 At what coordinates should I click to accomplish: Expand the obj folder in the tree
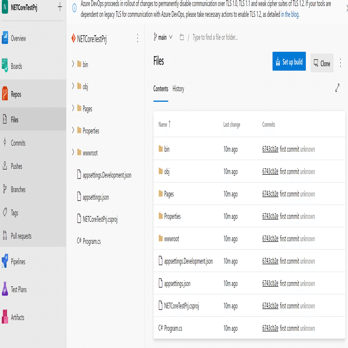pyautogui.click(x=73, y=86)
